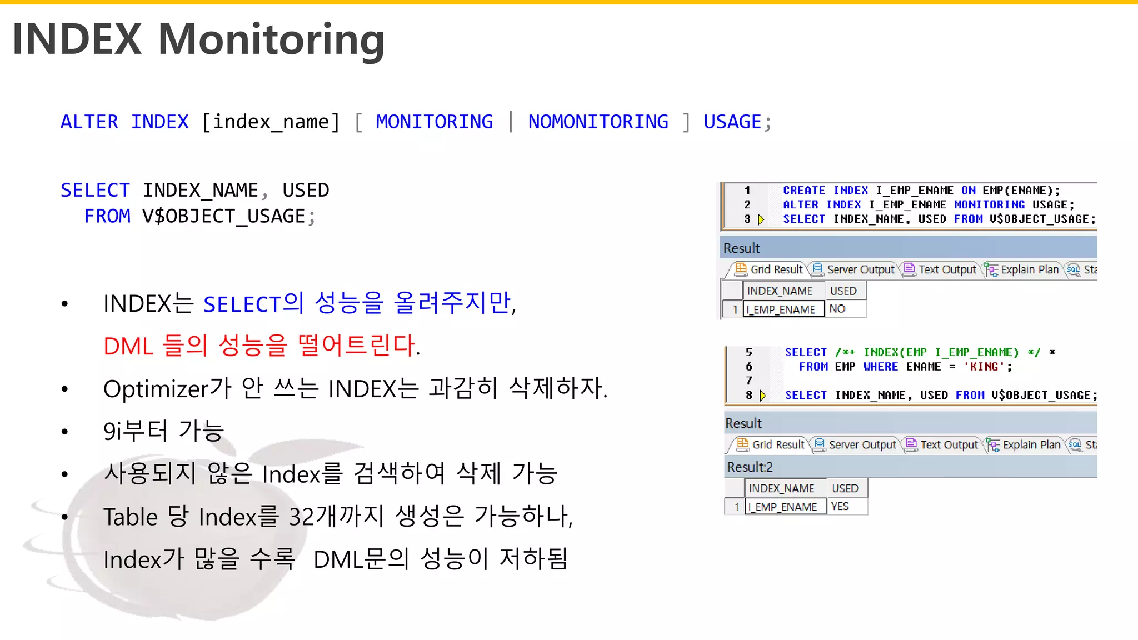Open Grid Result tab in upper Result panel
Image resolution: width=1138 pixels, height=640 pixels.
point(769,269)
